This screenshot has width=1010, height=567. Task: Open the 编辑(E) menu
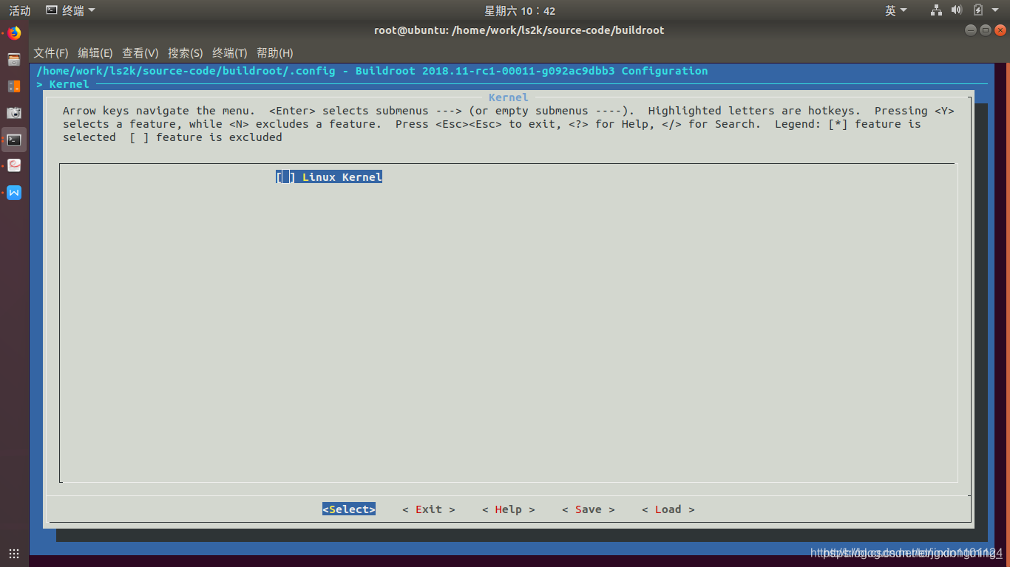[x=95, y=53]
